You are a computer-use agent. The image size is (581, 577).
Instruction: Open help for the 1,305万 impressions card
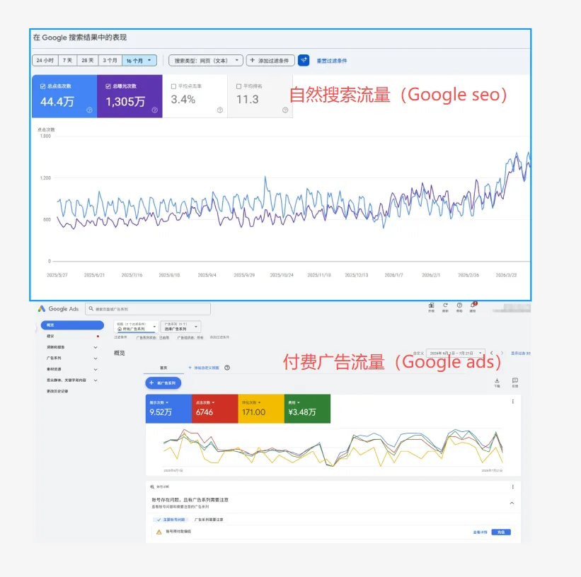pyautogui.click(x=154, y=110)
